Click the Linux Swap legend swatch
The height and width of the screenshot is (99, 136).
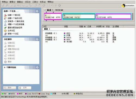coord(39,94)
